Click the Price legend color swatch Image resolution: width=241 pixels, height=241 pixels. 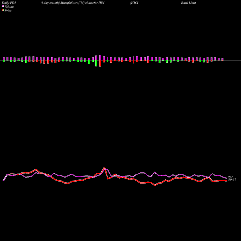click(x=3, y=10)
